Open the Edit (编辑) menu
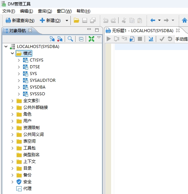Screen dimensions: 188x194 pos(26,11)
